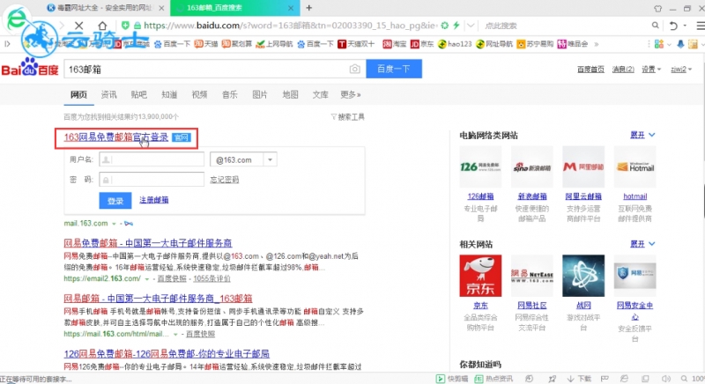Open the 1055条评价 link
705x384 pixels.
pyautogui.click(x=211, y=279)
